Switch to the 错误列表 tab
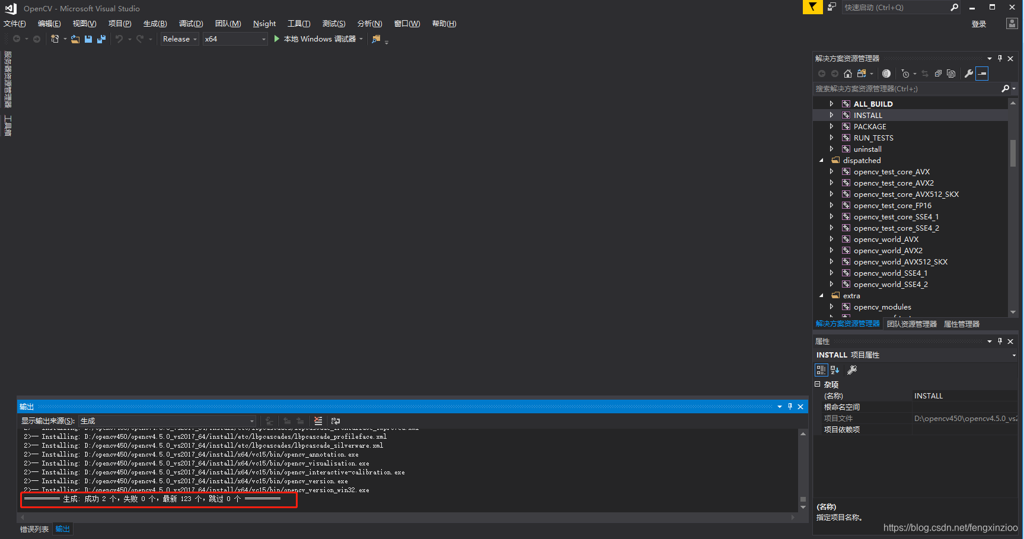The height and width of the screenshot is (539, 1024). pyautogui.click(x=34, y=529)
